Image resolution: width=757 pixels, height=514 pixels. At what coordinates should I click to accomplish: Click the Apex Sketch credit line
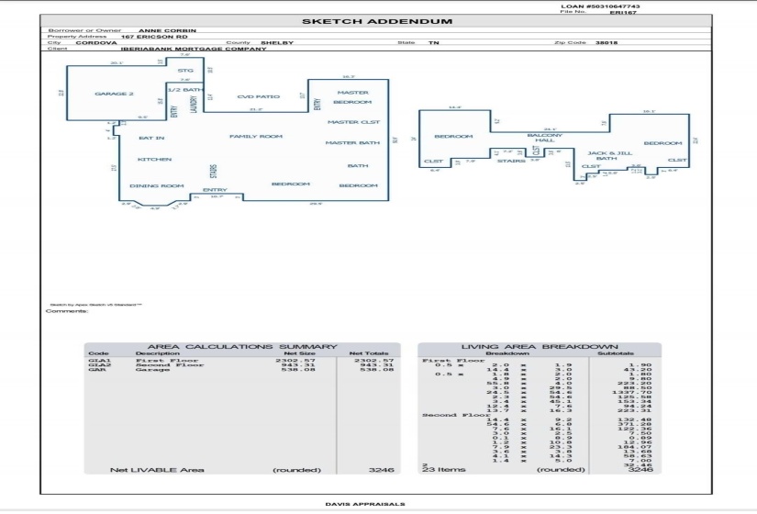click(x=96, y=305)
